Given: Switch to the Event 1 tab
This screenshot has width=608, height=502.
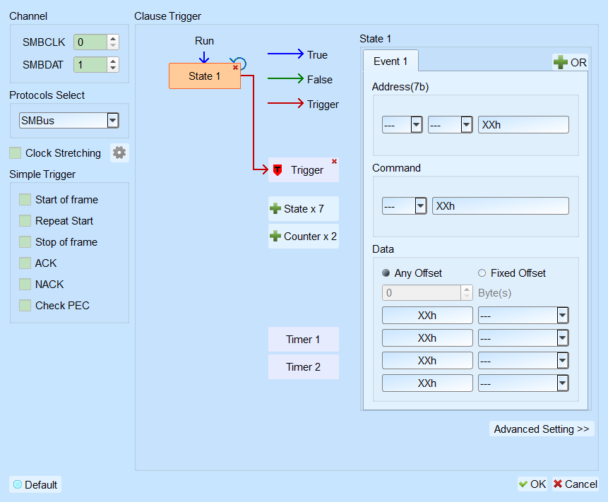Looking at the screenshot, I should coord(391,61).
